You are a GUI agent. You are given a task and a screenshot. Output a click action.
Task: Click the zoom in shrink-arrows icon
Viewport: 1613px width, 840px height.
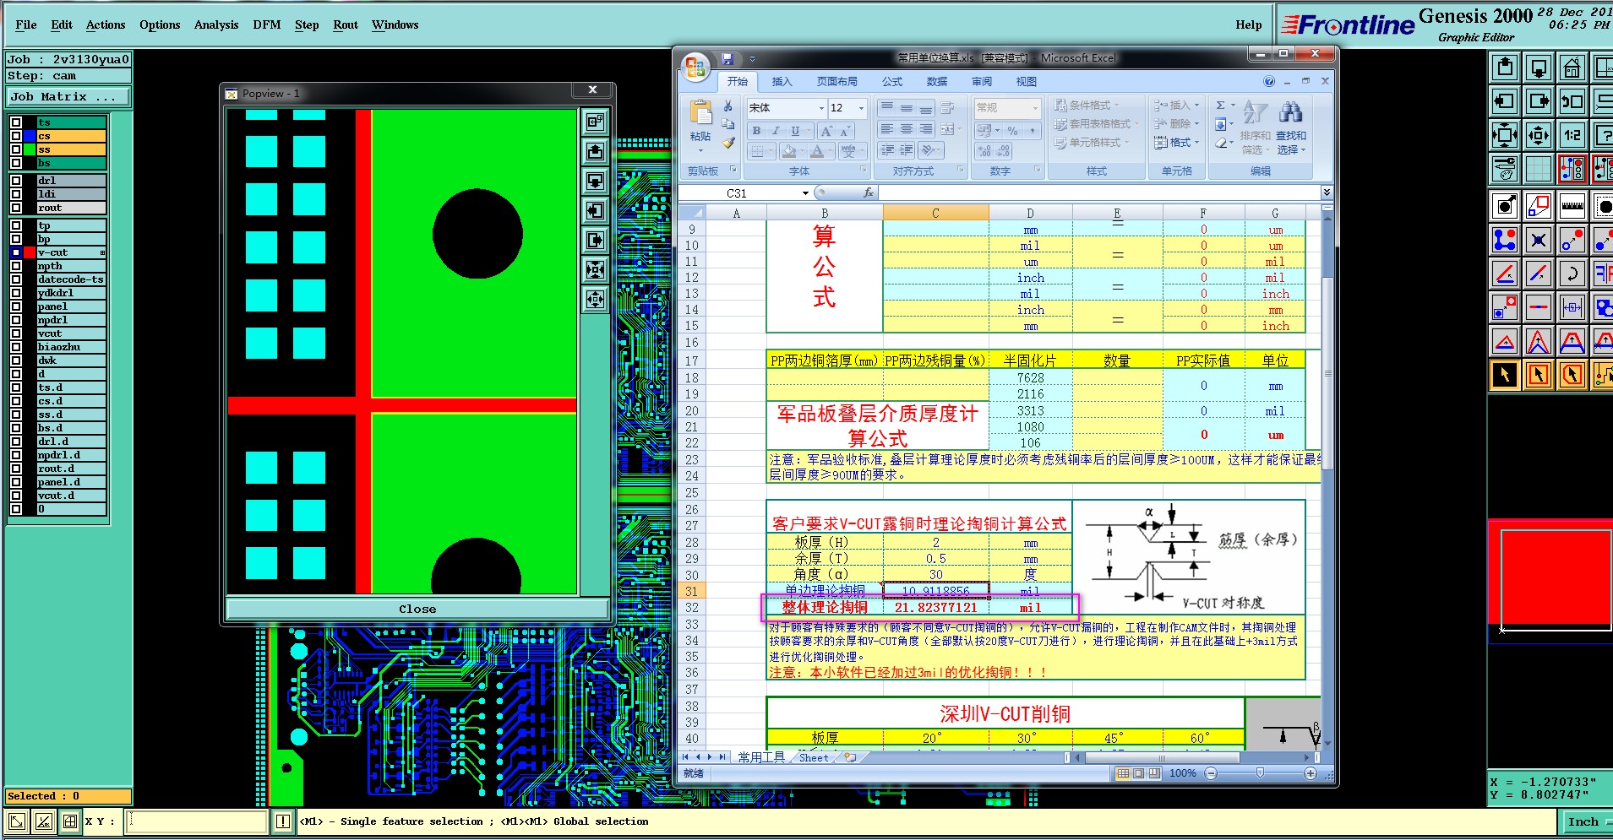coord(1539,135)
